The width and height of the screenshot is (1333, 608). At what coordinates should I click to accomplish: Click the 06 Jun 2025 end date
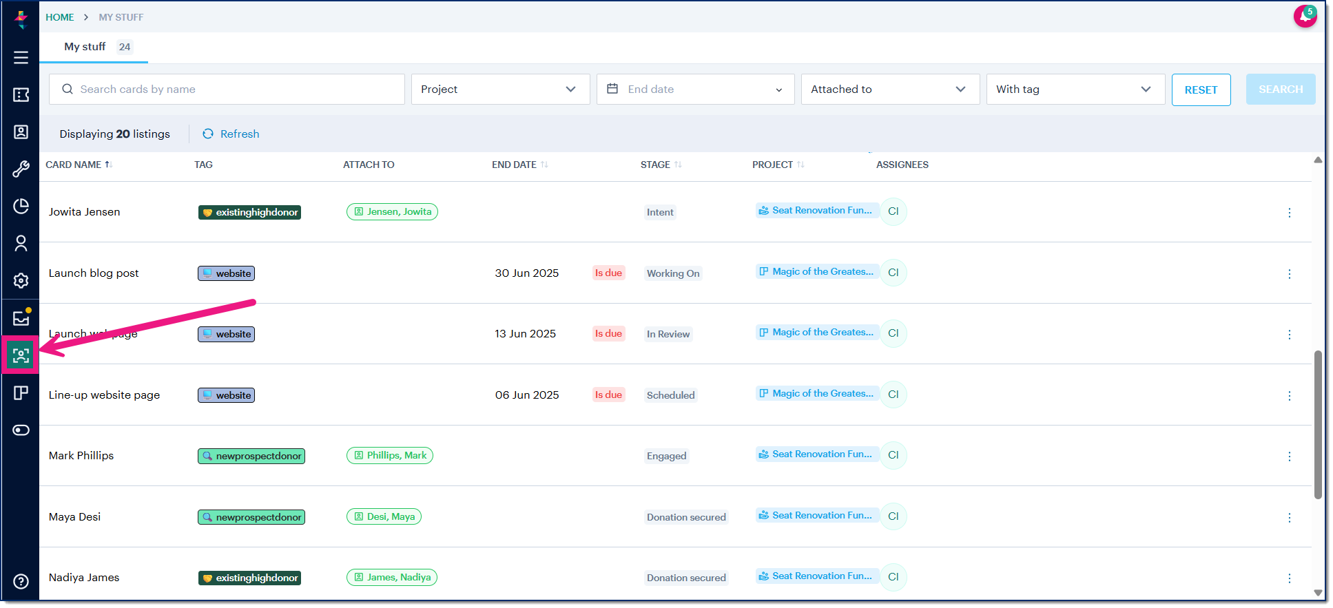point(527,395)
